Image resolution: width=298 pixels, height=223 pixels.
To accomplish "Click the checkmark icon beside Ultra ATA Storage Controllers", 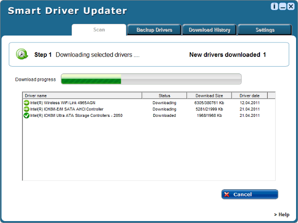I will [26, 115].
